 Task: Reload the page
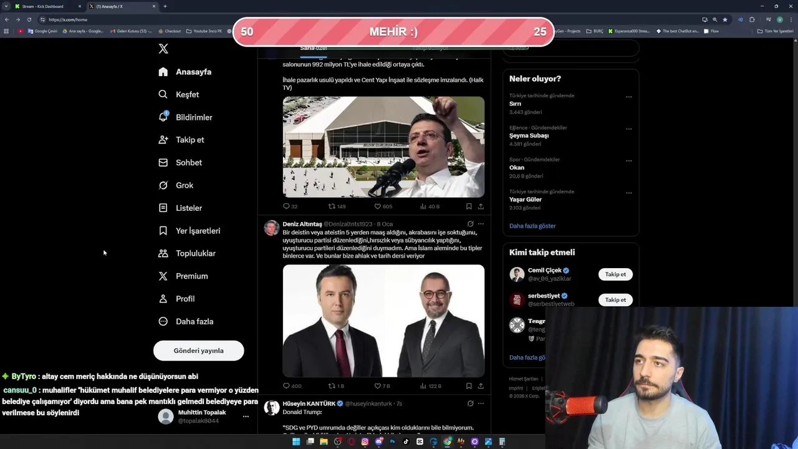click(29, 19)
